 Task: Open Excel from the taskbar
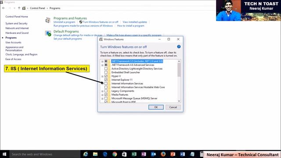134,154
